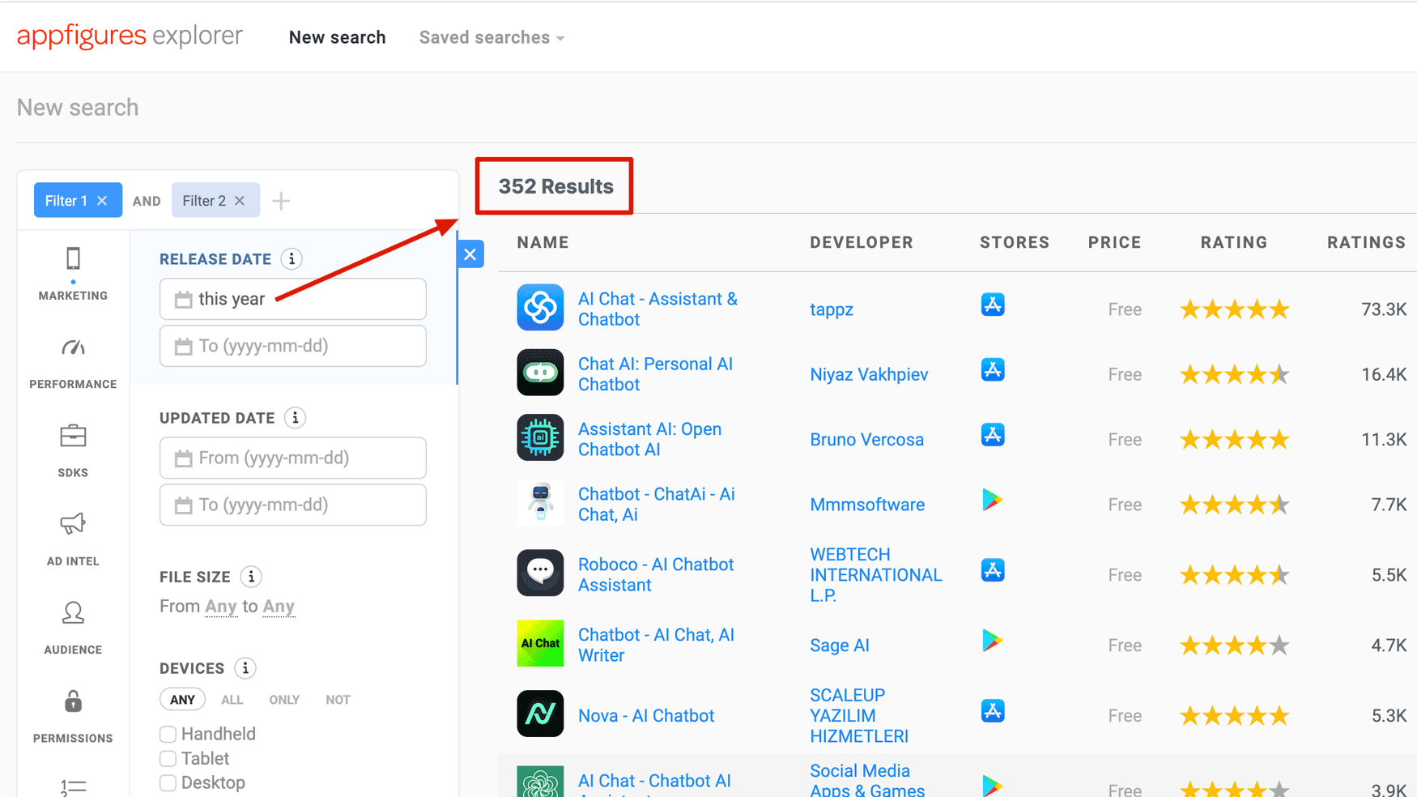Click App Store icon in tappz row
This screenshot has width=1417, height=797.
coord(993,305)
